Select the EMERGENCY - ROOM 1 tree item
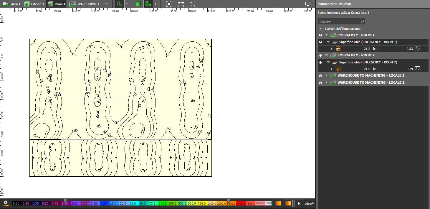Image resolution: width=430 pixels, height=209 pixels. point(356,35)
